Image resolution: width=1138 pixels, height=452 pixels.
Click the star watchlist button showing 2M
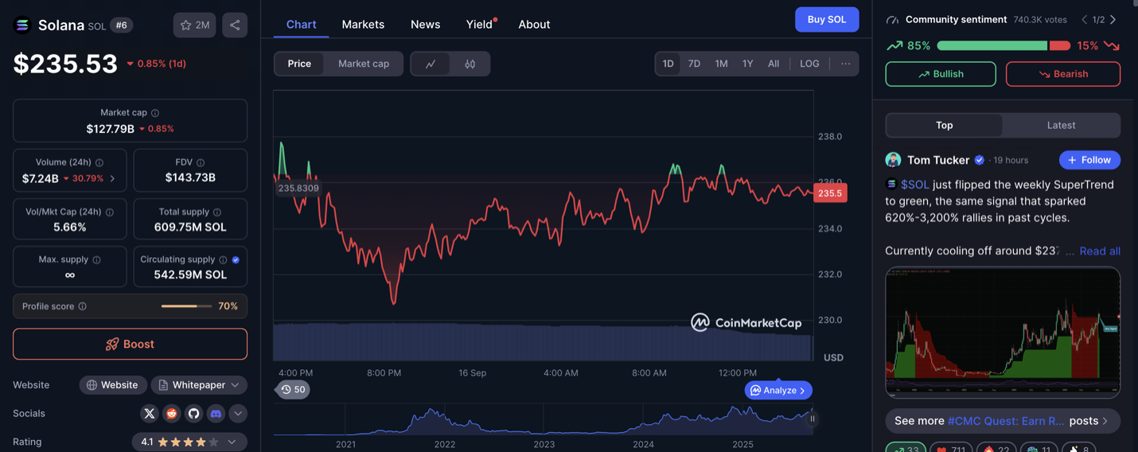click(195, 25)
